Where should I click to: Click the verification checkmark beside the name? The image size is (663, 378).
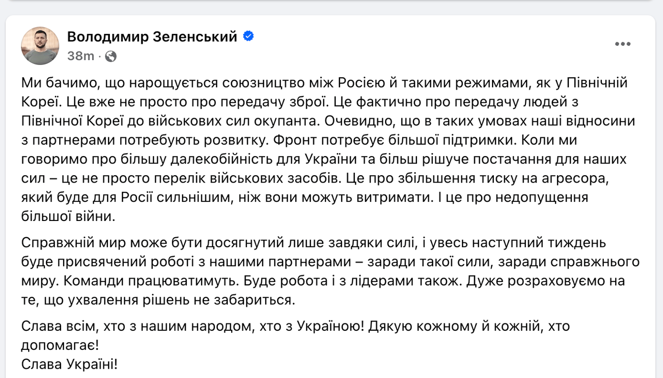248,36
